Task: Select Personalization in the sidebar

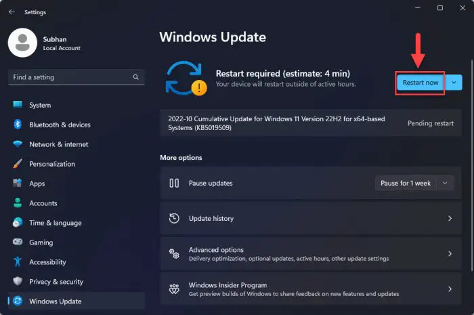Action: [x=77, y=164]
